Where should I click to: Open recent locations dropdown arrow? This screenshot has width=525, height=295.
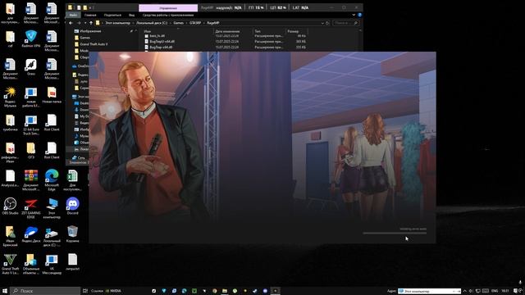tap(85, 23)
